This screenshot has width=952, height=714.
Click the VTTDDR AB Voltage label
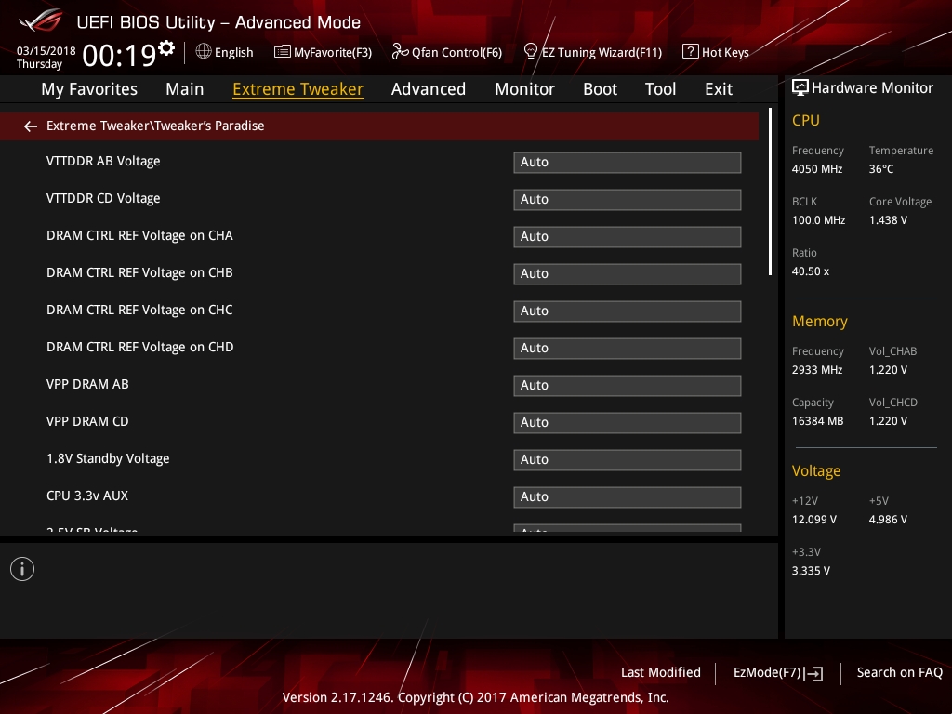tap(103, 162)
